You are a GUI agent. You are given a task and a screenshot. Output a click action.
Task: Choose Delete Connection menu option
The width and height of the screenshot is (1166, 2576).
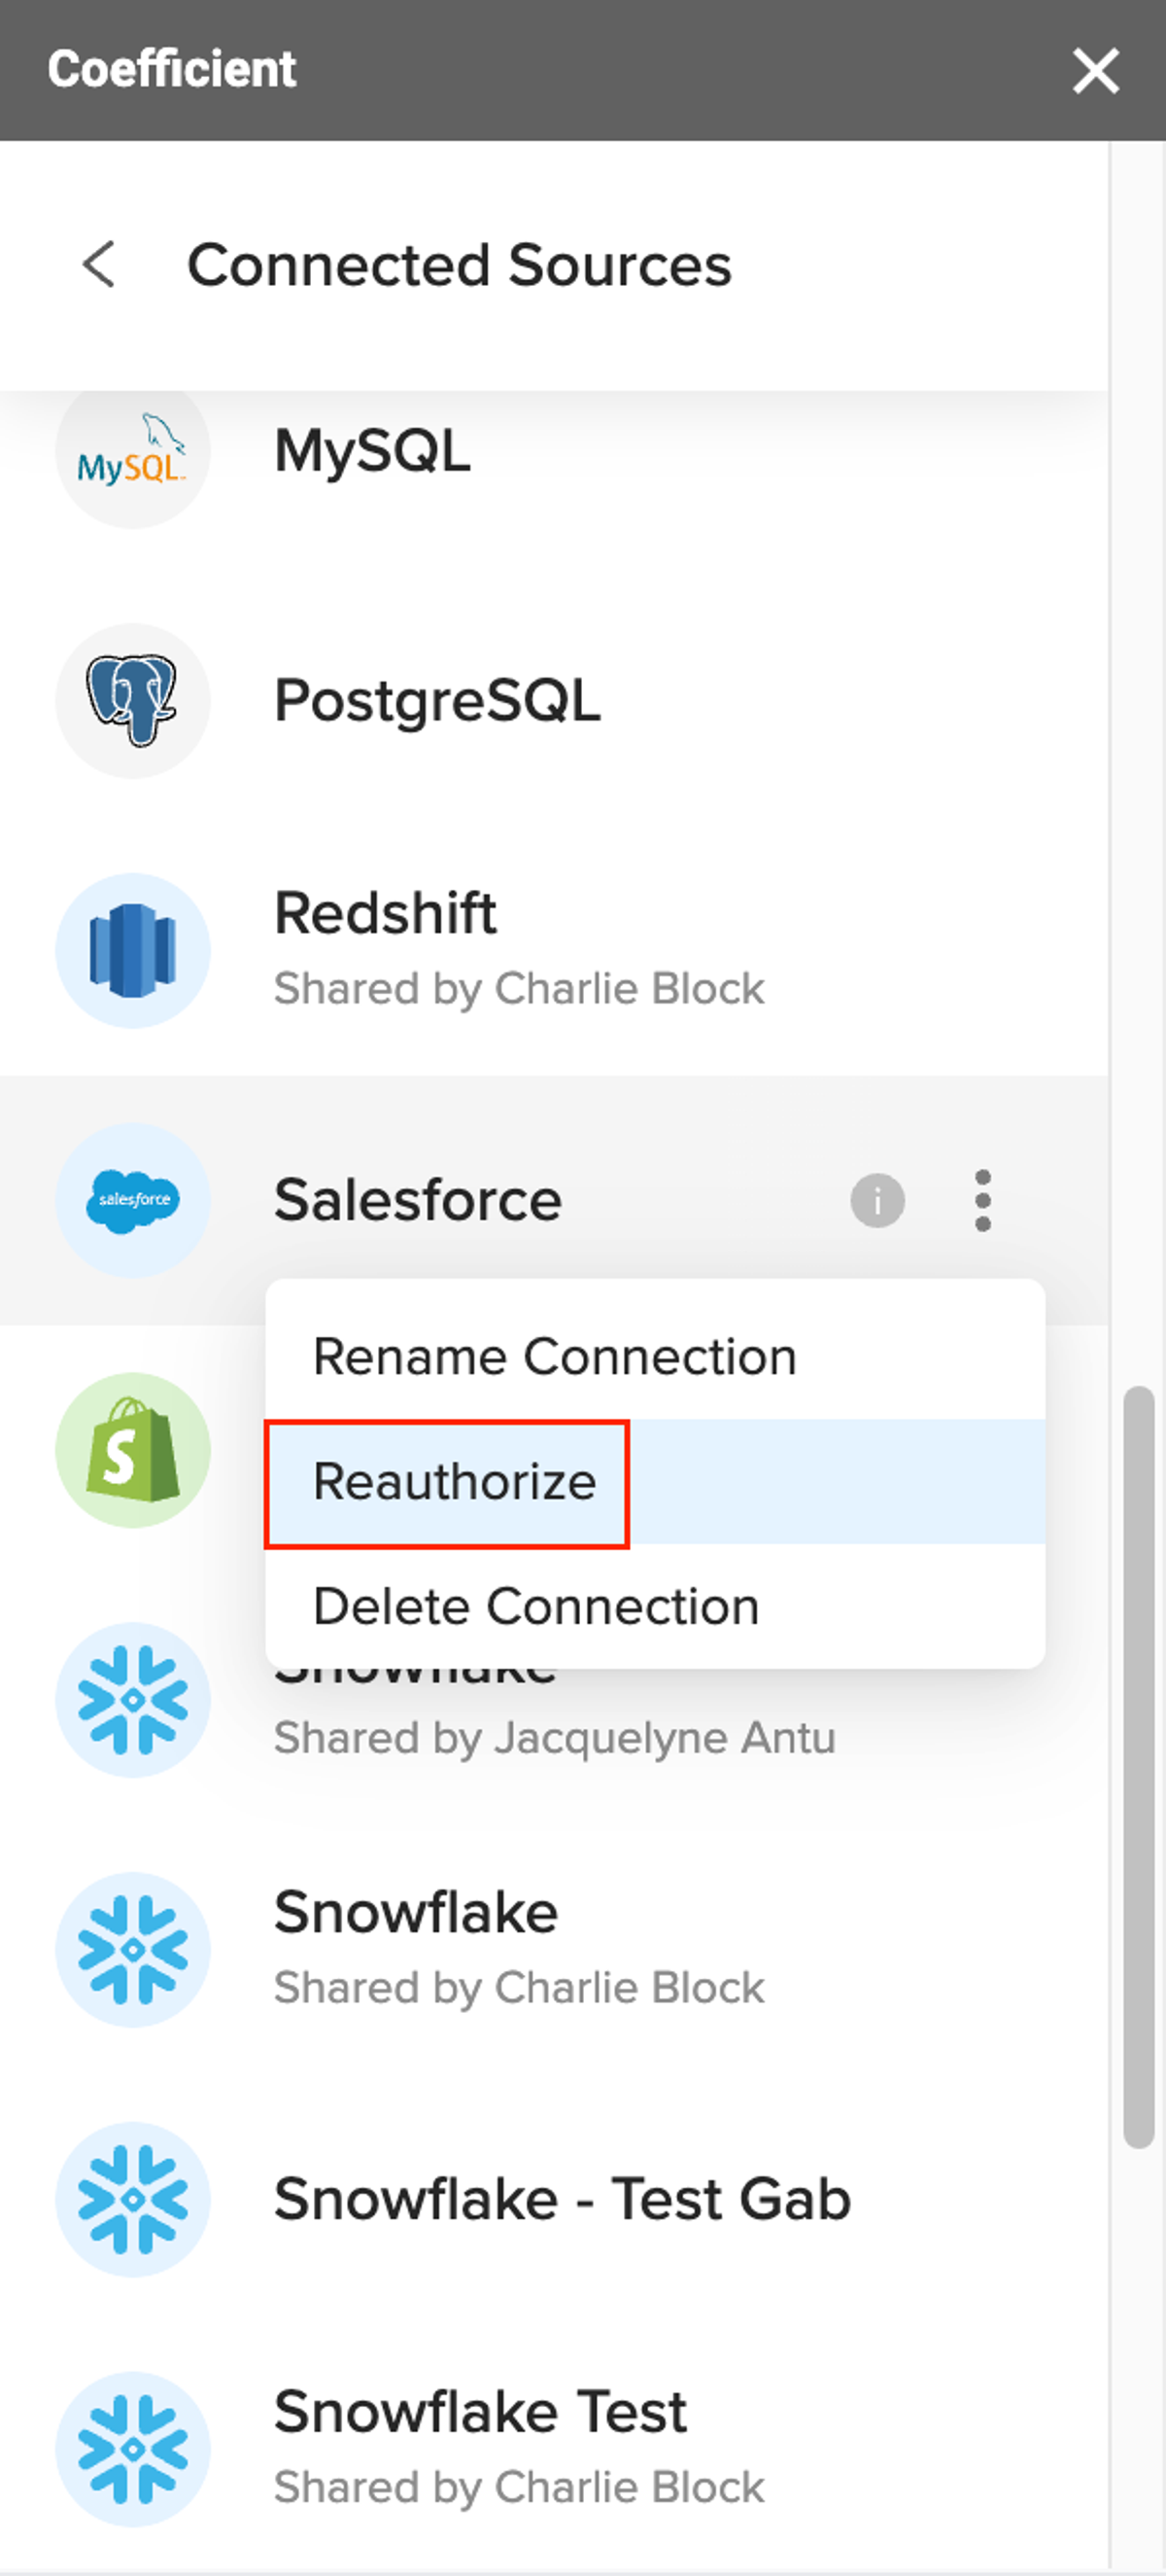(x=656, y=1606)
